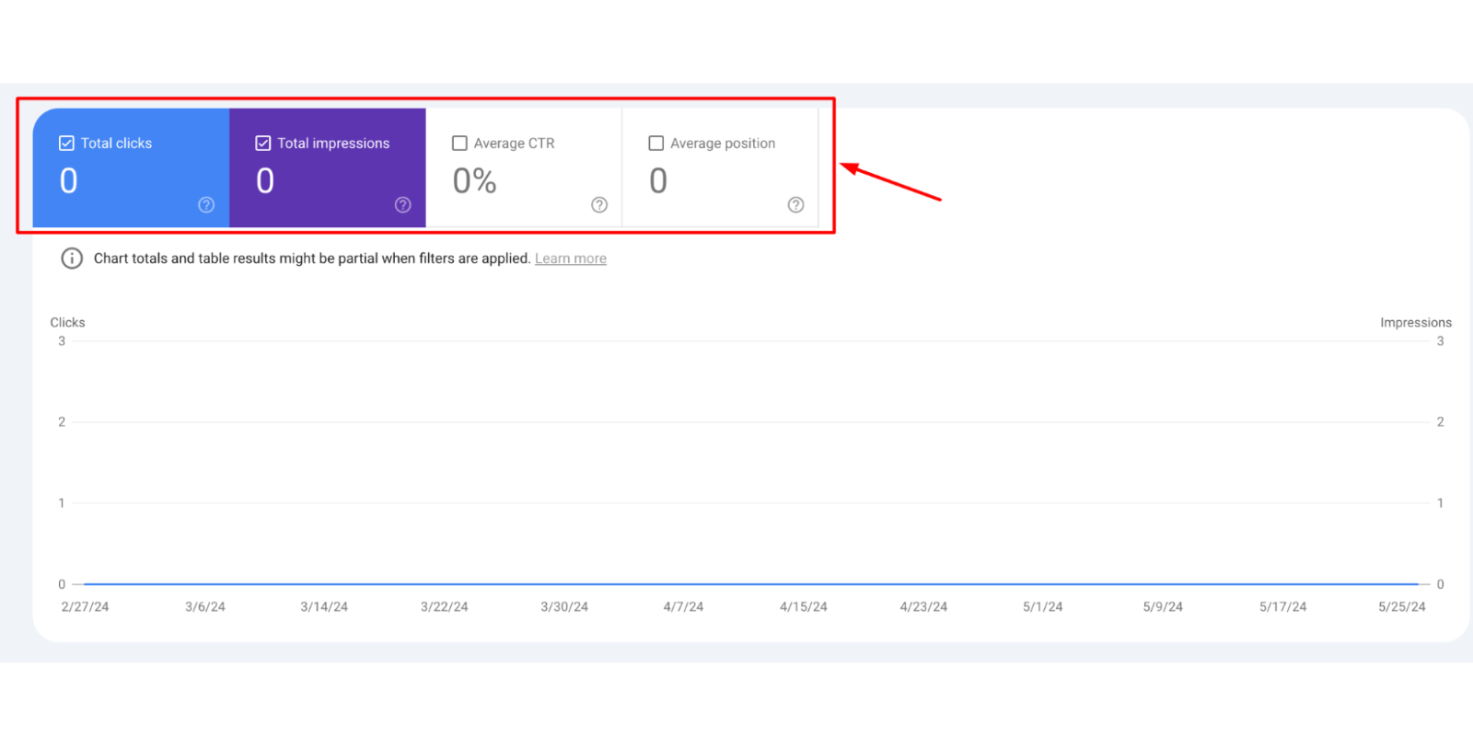The image size is (1473, 736).
Task: Click the 5/25/24 date on the chart axis
Action: coord(1401,607)
